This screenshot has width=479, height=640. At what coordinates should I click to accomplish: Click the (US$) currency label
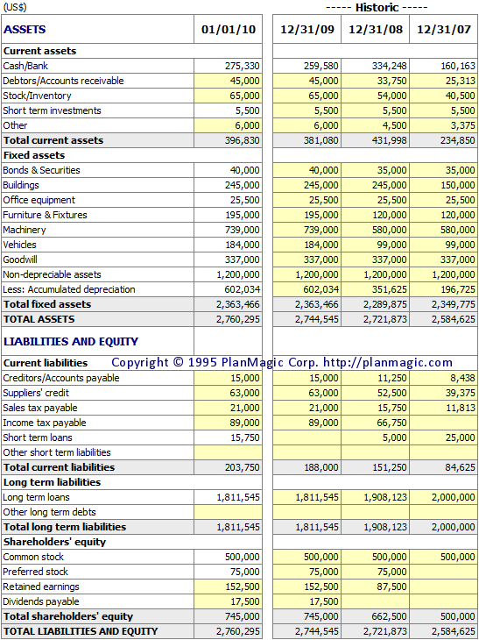[x=14, y=7]
